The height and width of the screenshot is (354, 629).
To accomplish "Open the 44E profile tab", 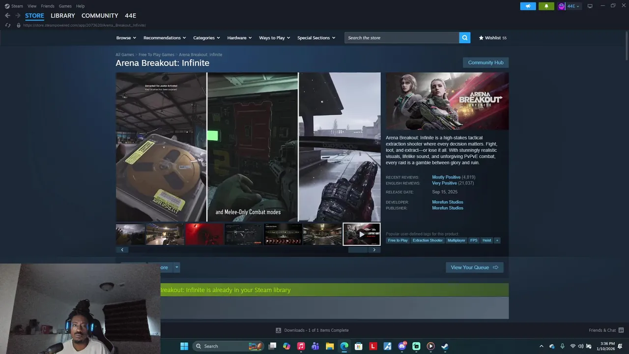I will [x=130, y=16].
